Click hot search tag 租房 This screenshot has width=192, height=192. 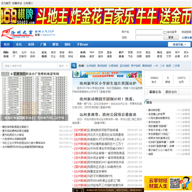point(169,66)
